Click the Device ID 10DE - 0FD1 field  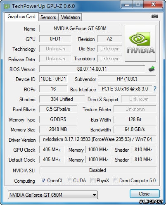(x=53, y=79)
